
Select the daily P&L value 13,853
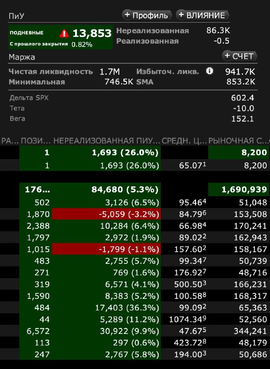click(92, 33)
